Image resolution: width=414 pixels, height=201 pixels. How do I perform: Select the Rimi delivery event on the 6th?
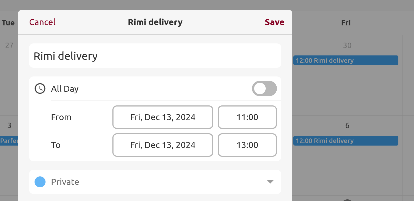pos(345,141)
